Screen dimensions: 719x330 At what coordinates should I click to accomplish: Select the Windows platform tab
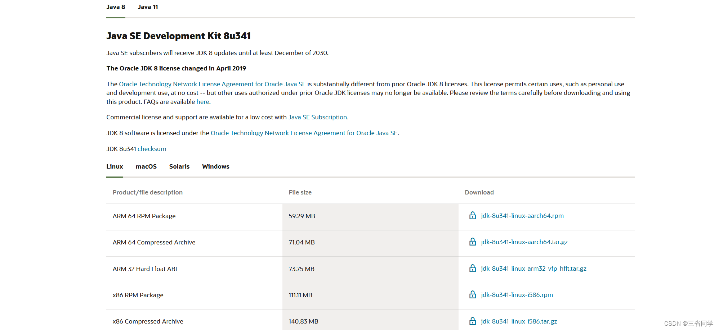[x=216, y=166]
